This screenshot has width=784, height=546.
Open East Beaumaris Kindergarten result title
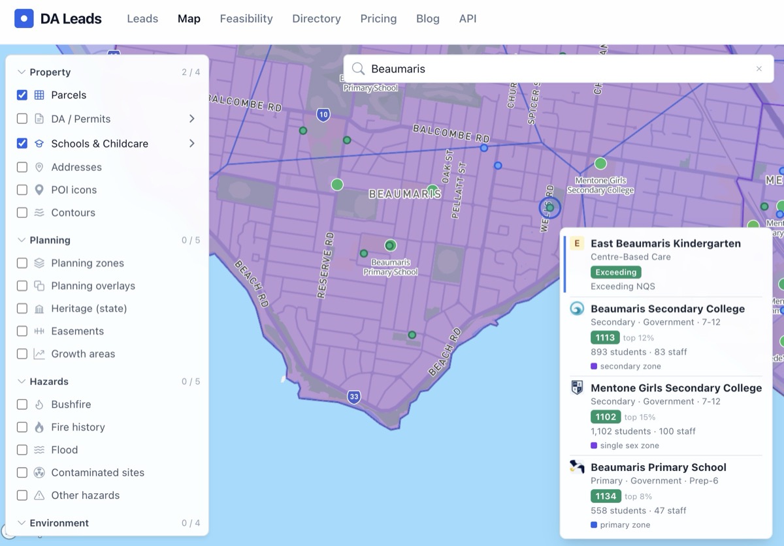click(666, 243)
